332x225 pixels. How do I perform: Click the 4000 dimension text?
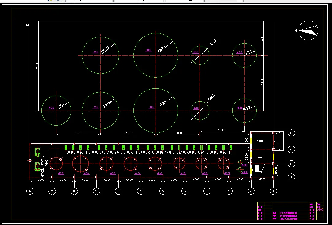[x=42, y=162]
